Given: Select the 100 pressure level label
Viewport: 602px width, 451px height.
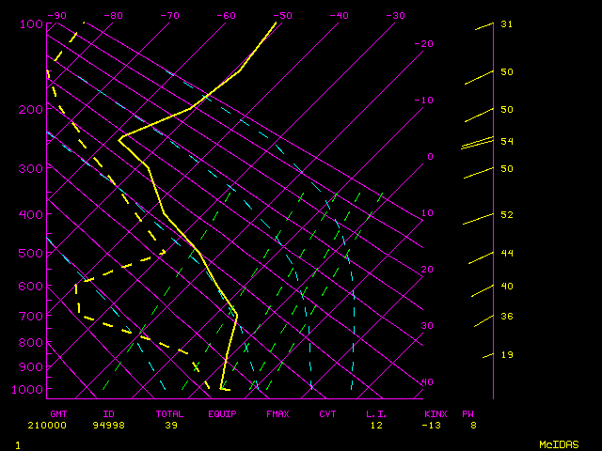Looking at the screenshot, I should click(x=31, y=23).
